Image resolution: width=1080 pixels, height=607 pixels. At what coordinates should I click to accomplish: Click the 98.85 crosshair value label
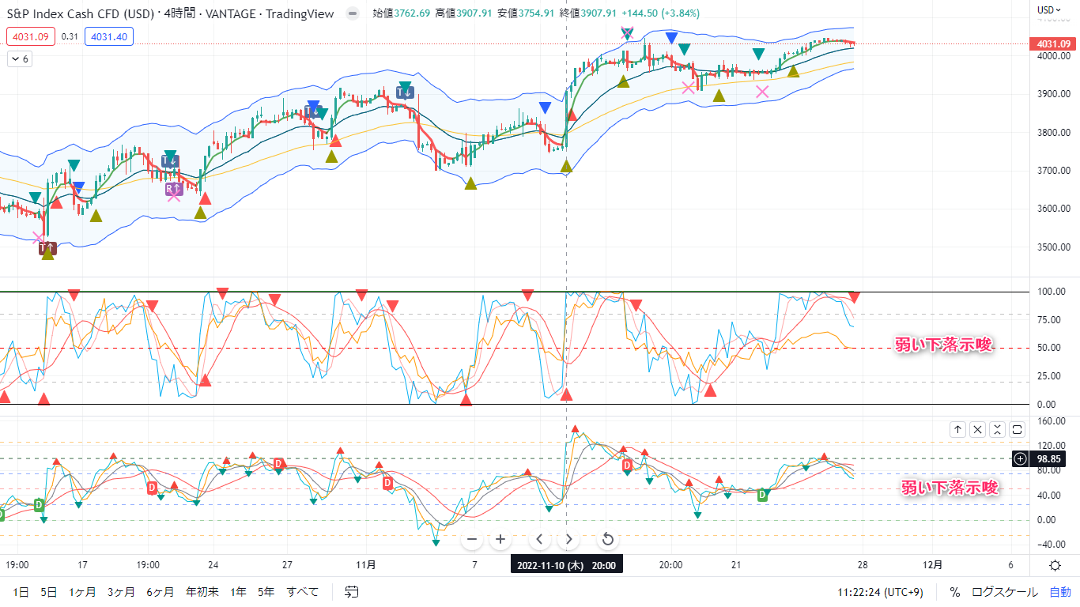(1048, 458)
